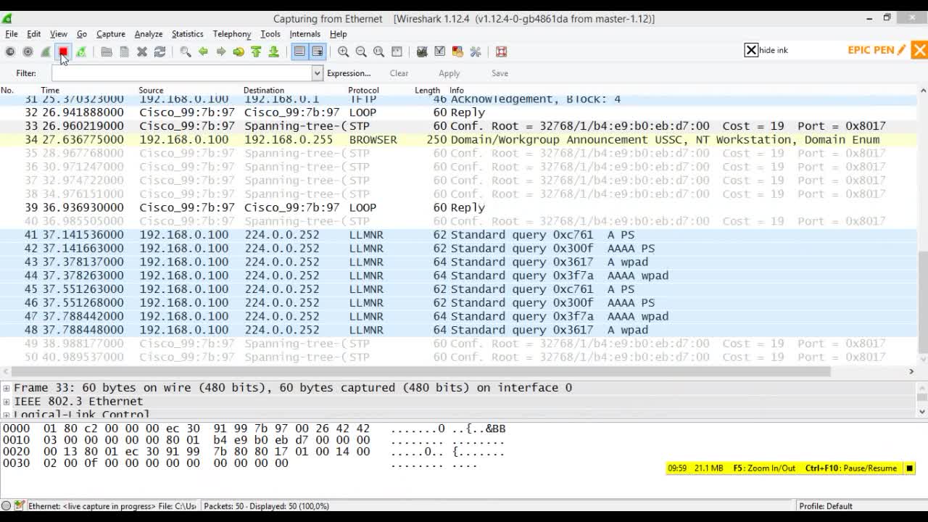
Task: Click the filter Clear button
Action: pyautogui.click(x=399, y=73)
